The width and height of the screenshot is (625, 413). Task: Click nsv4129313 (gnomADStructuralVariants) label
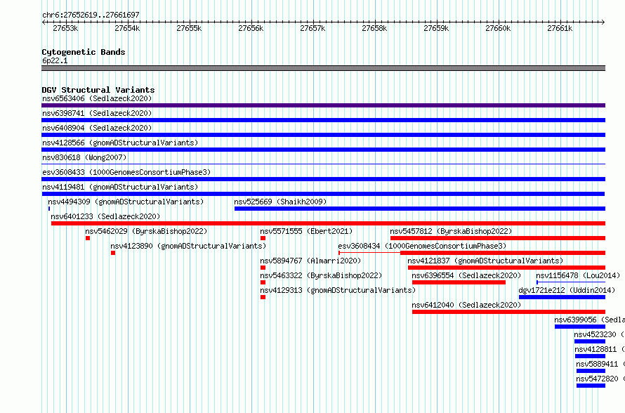pos(338,290)
